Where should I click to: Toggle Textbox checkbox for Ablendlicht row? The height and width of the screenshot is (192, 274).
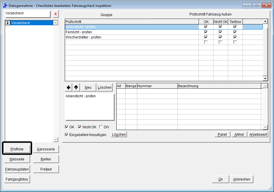(x=235, y=27)
